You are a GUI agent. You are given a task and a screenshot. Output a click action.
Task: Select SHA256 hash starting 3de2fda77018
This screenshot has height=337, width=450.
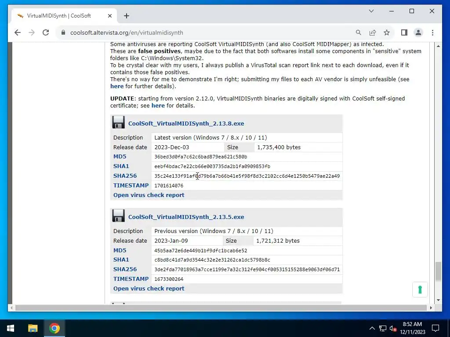[x=247, y=269]
